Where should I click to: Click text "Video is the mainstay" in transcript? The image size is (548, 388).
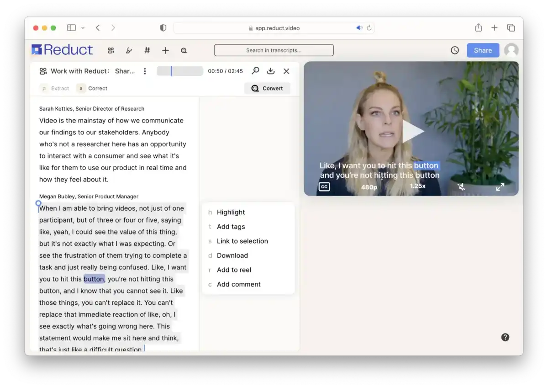tap(73, 121)
